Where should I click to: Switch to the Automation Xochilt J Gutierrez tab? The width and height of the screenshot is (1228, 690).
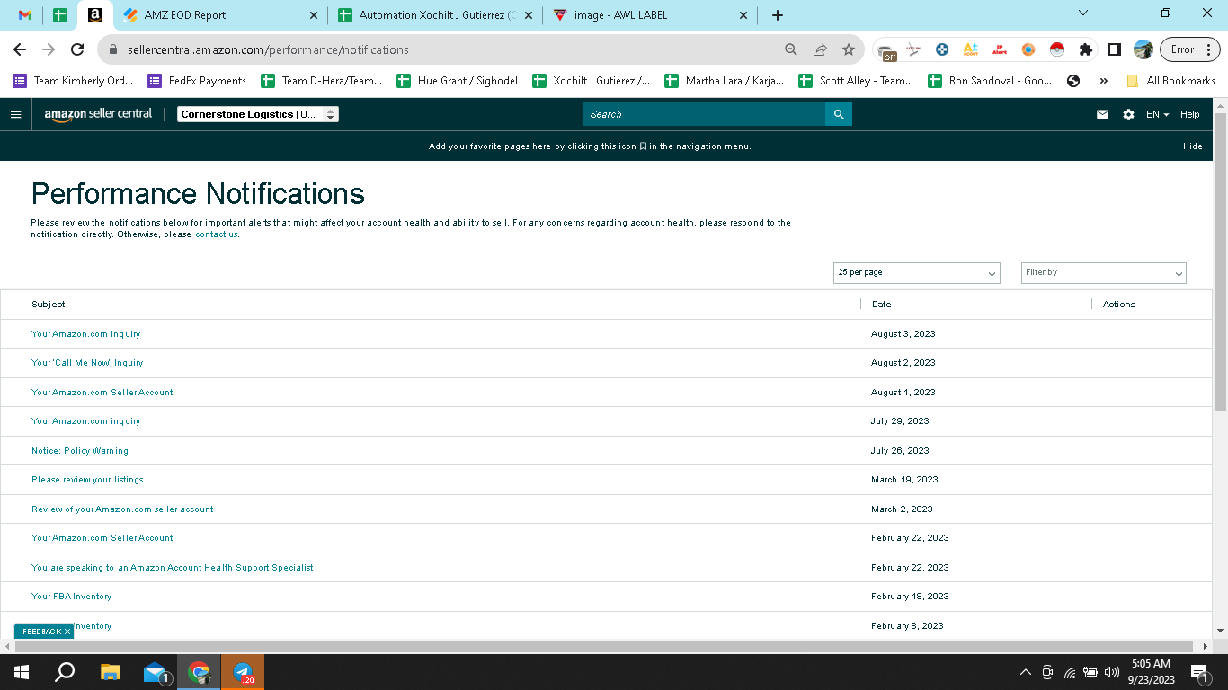click(436, 15)
